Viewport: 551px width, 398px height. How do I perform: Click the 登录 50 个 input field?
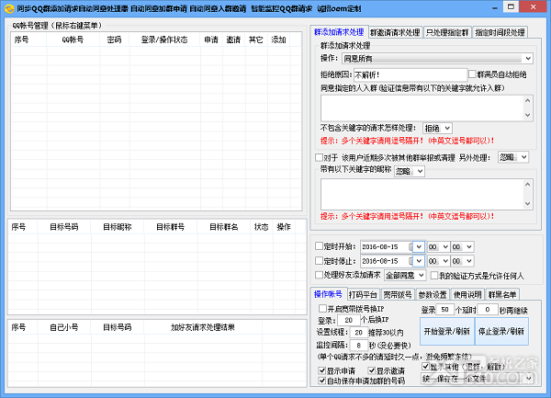point(444,310)
